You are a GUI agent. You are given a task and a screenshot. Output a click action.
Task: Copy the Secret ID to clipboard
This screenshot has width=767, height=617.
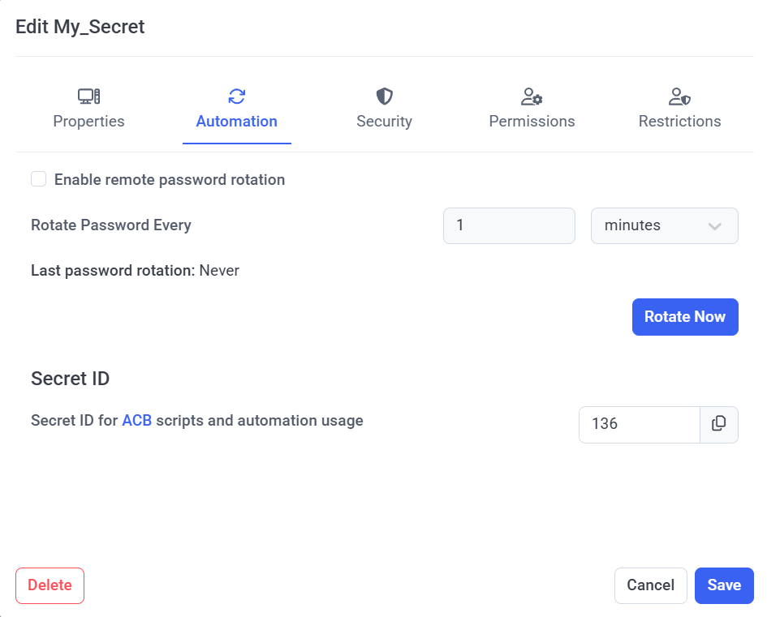pos(718,424)
